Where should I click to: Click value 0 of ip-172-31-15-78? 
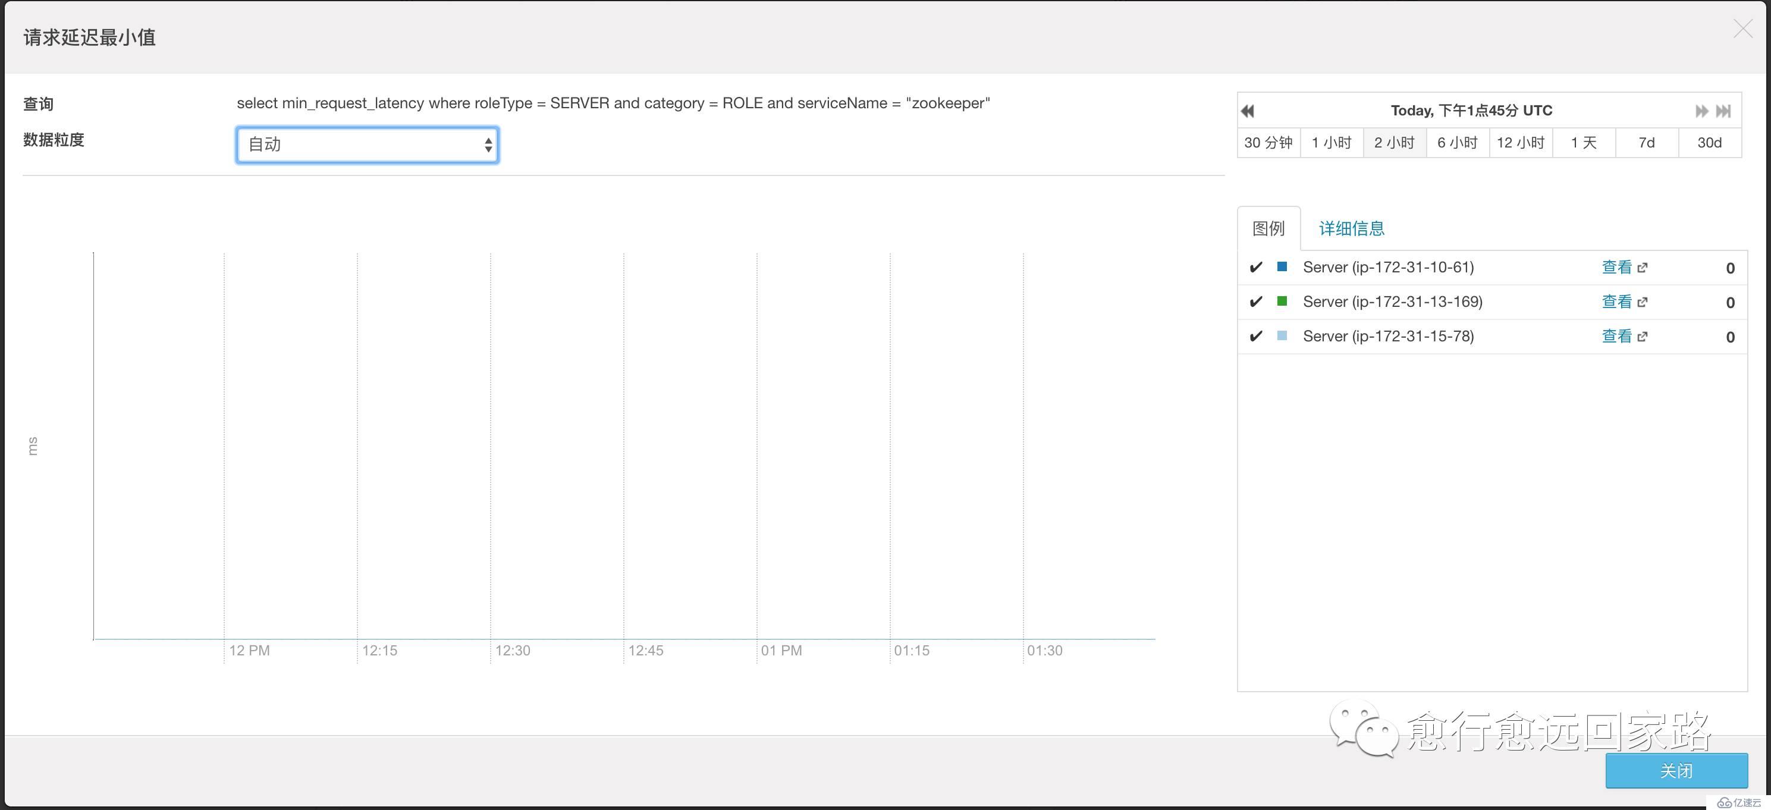1730,337
